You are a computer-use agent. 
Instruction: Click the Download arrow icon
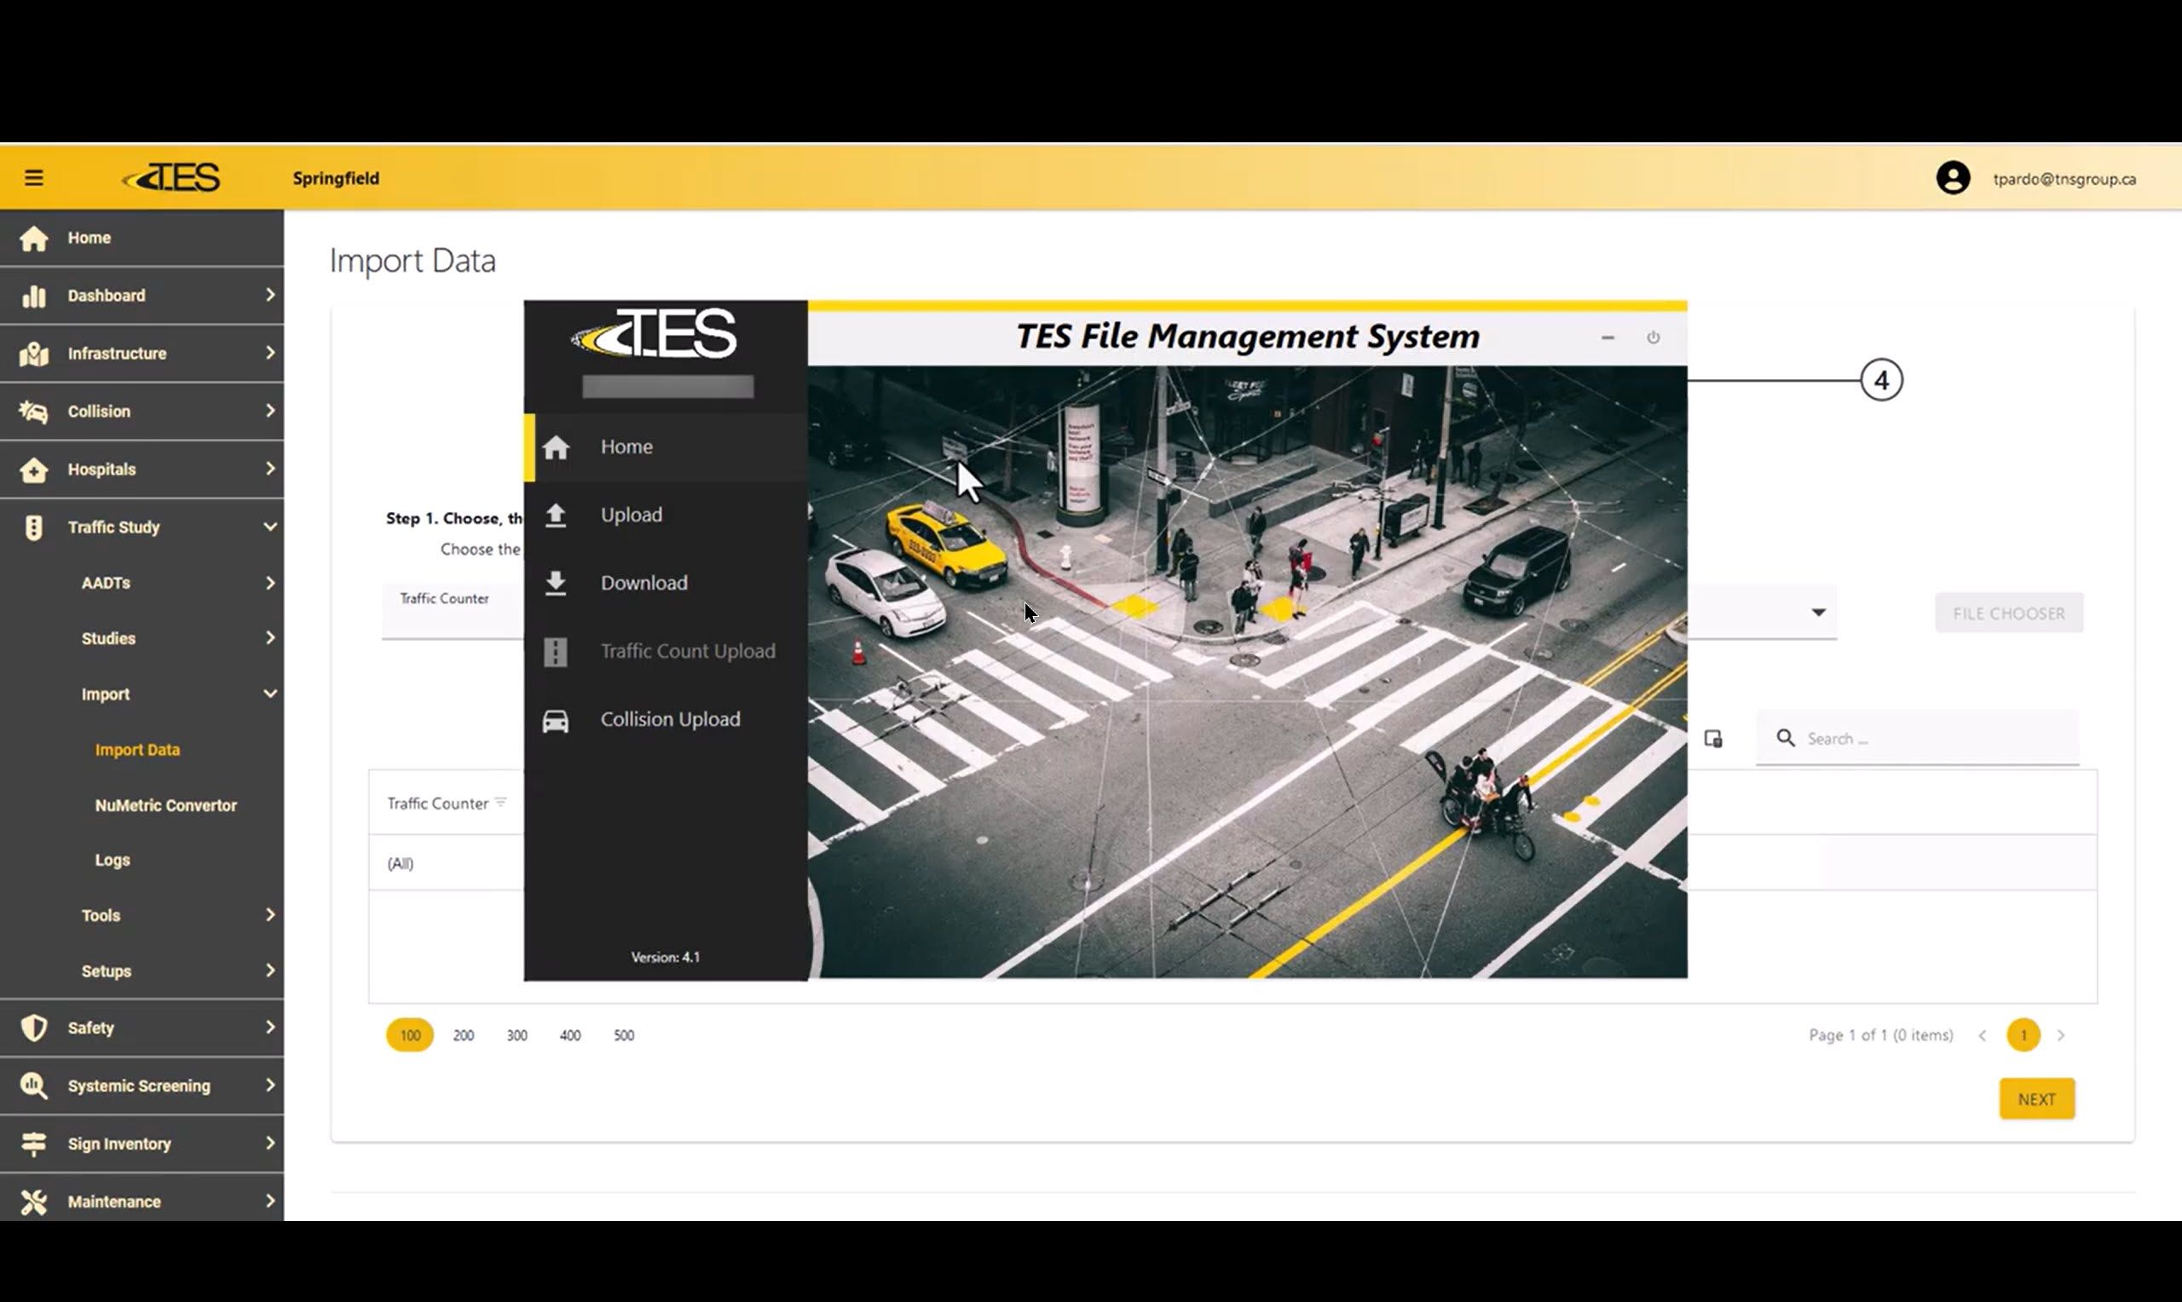pyautogui.click(x=556, y=583)
